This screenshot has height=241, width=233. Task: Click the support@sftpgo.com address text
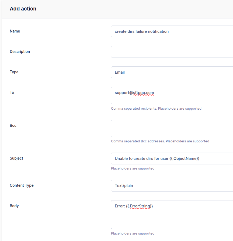134,93
